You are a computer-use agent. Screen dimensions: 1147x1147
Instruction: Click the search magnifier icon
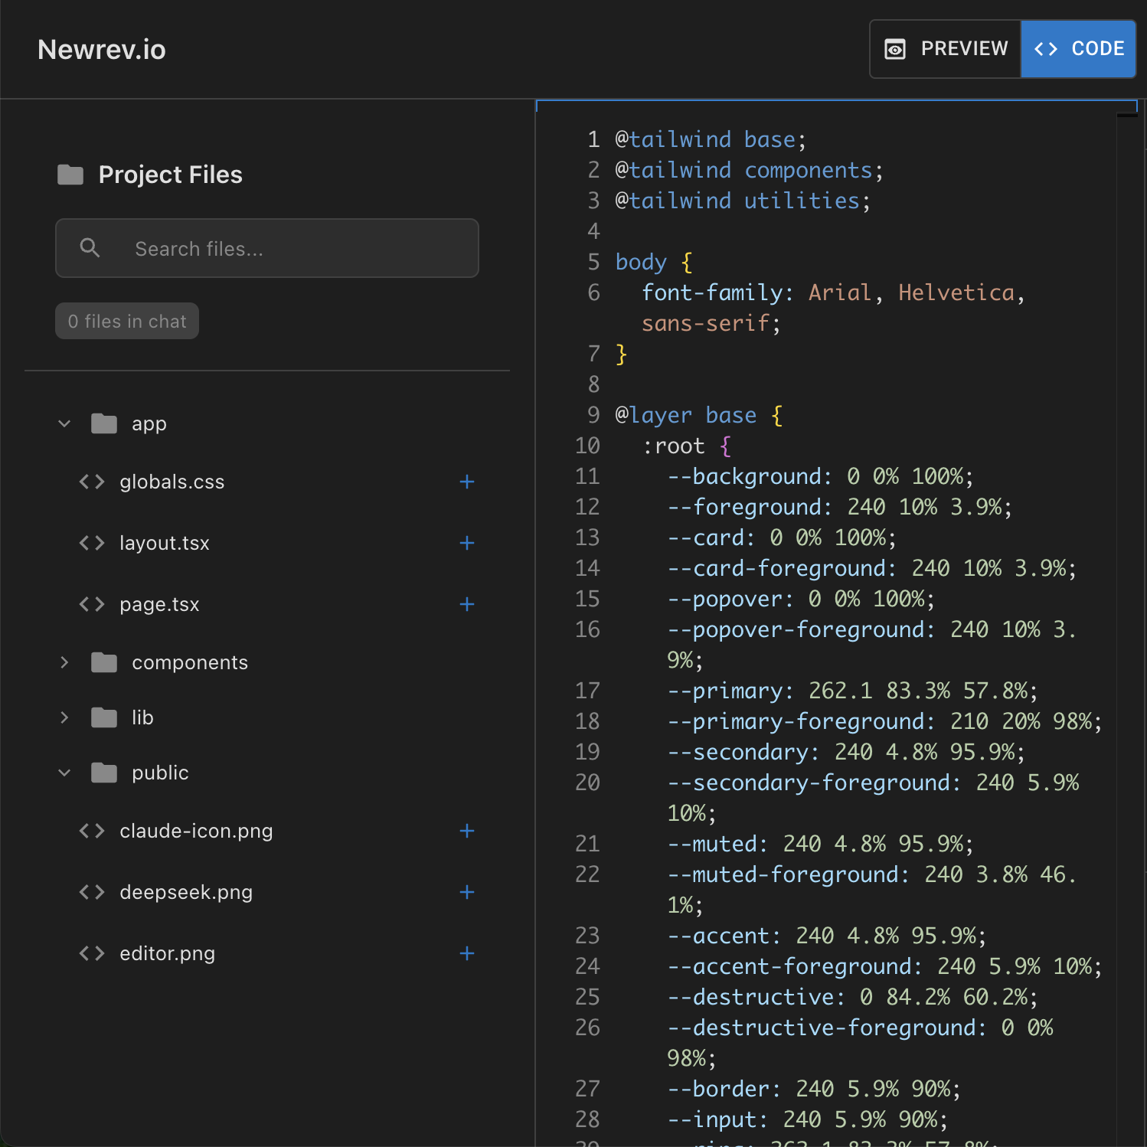coord(90,247)
